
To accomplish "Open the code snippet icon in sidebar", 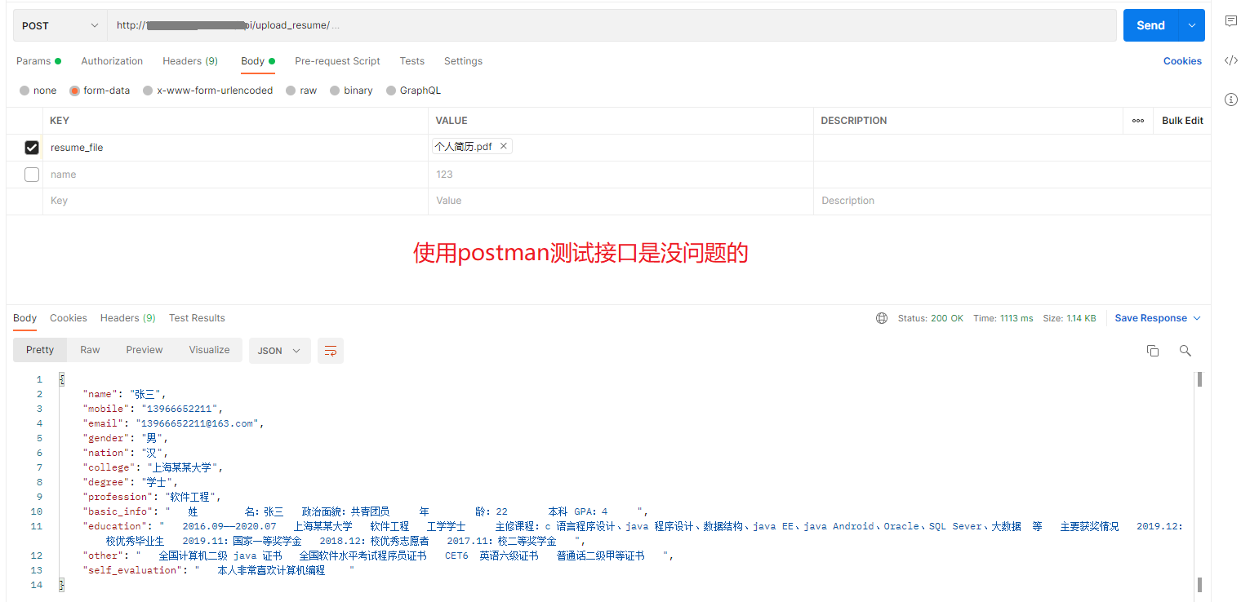I will coord(1231,60).
